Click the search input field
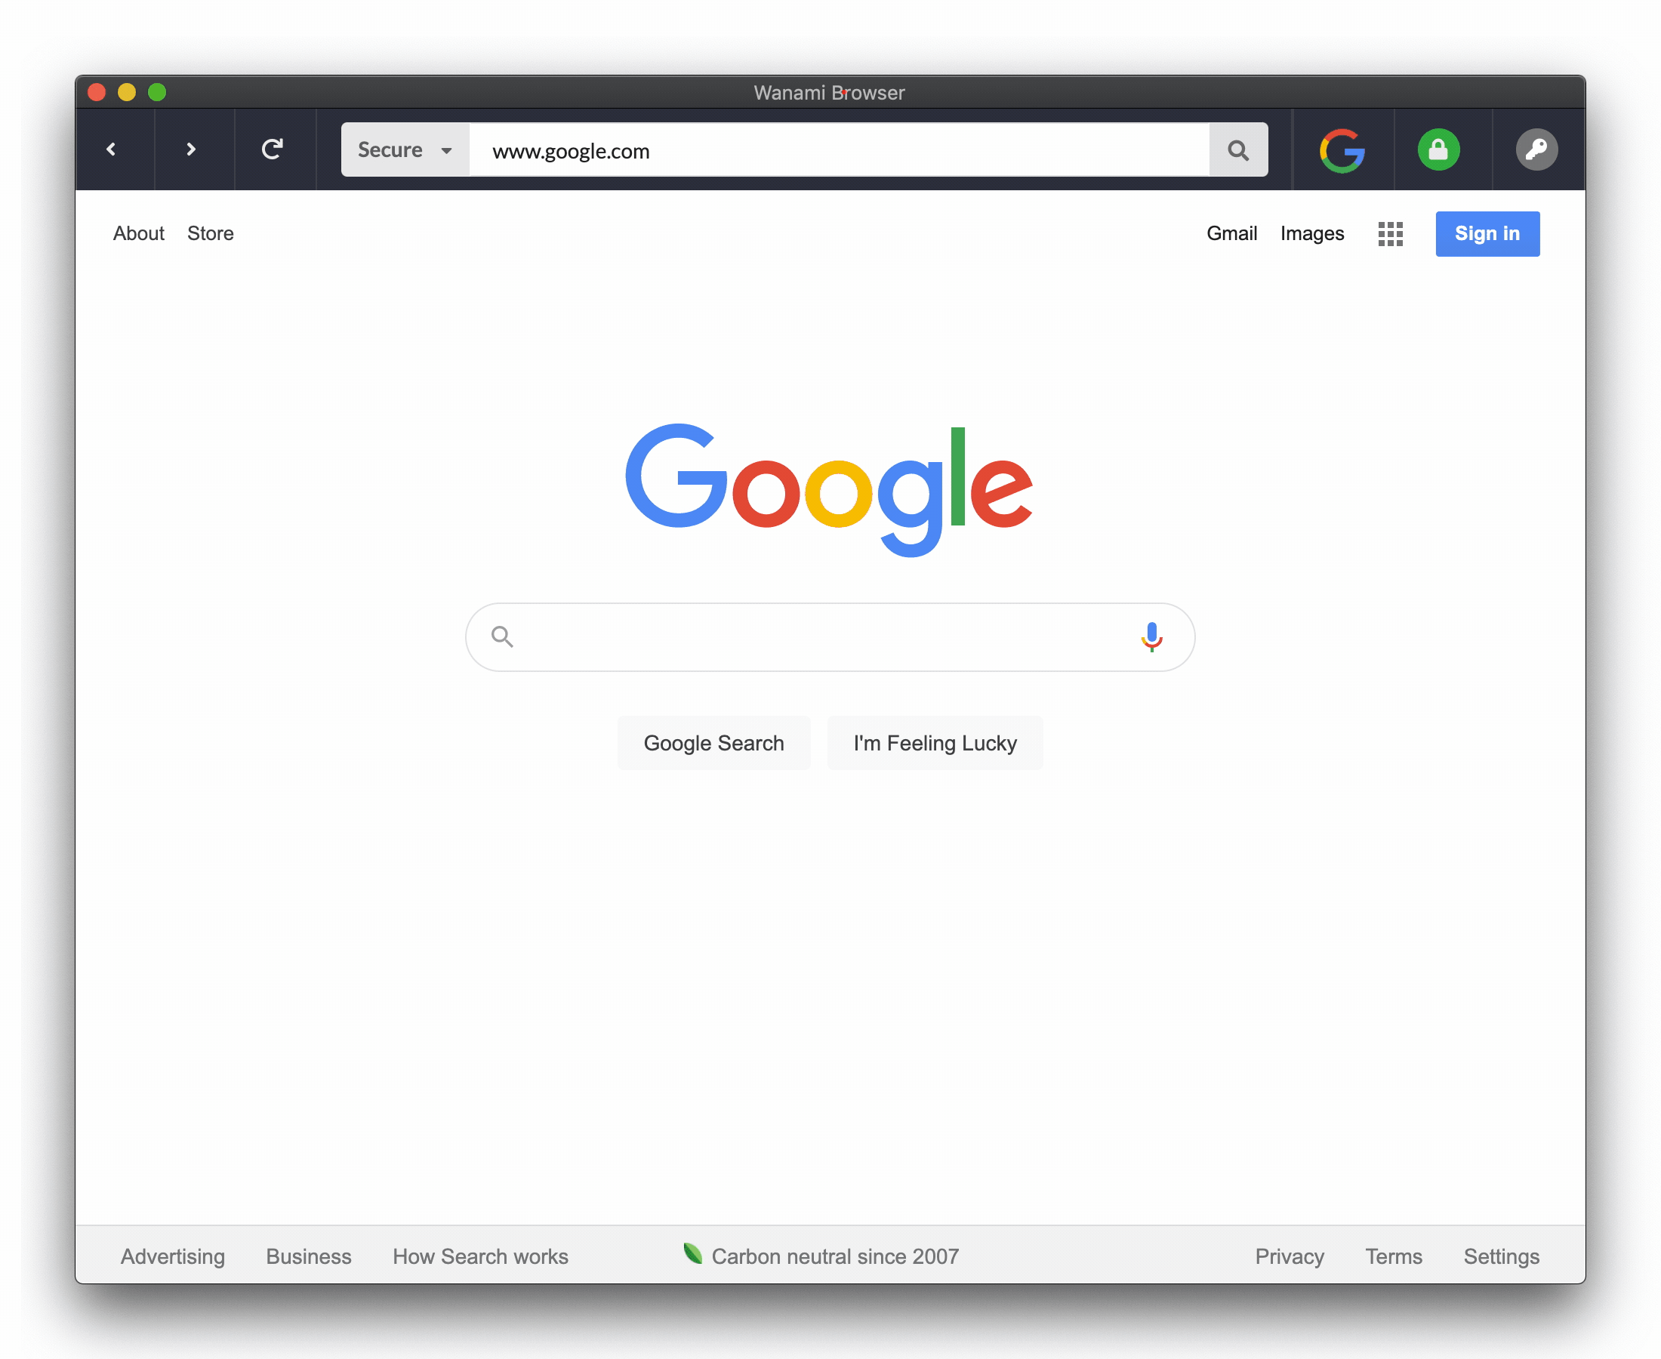The height and width of the screenshot is (1359, 1661). tap(830, 636)
